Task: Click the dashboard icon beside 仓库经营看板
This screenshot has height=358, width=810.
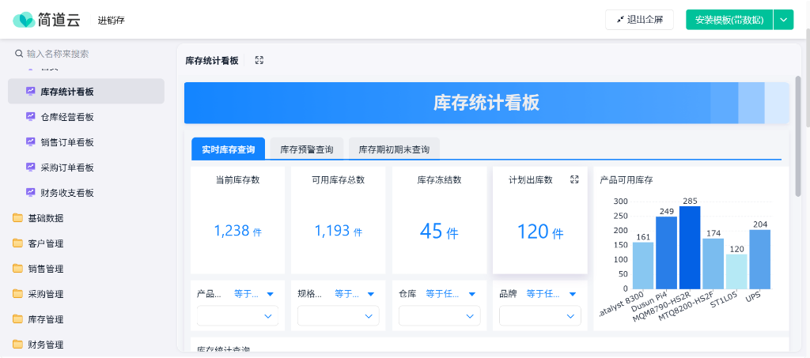Action: [31, 117]
